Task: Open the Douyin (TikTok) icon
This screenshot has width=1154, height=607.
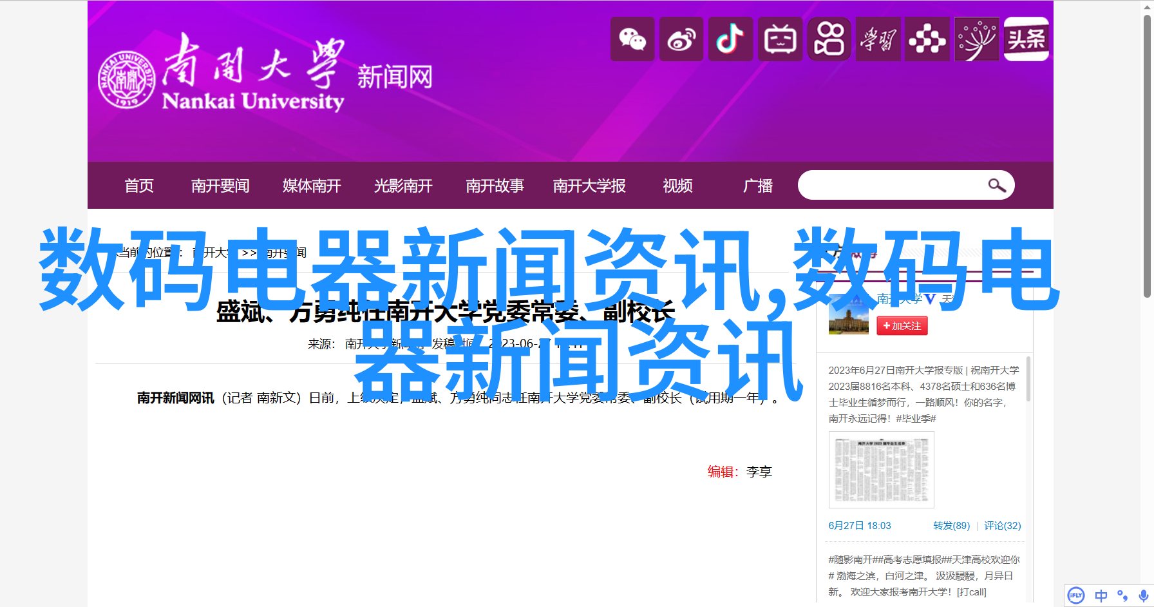Action: pos(730,39)
